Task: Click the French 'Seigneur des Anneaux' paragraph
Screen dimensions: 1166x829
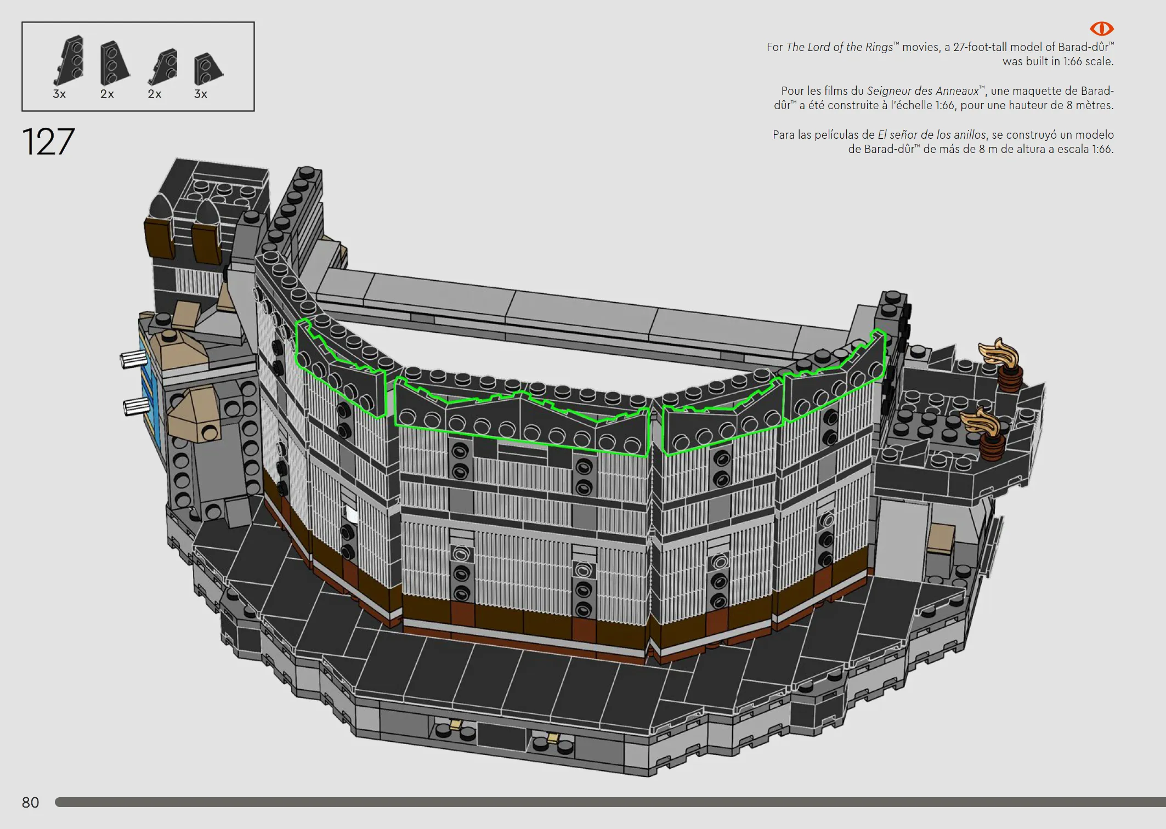Action: coord(943,98)
